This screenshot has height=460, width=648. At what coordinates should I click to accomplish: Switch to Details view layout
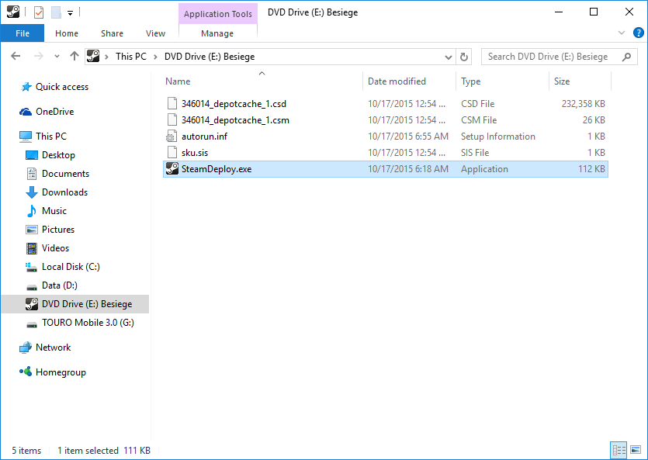(x=619, y=450)
